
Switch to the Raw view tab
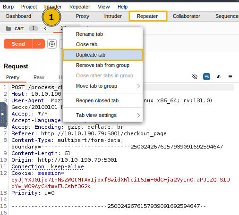(x=39, y=77)
